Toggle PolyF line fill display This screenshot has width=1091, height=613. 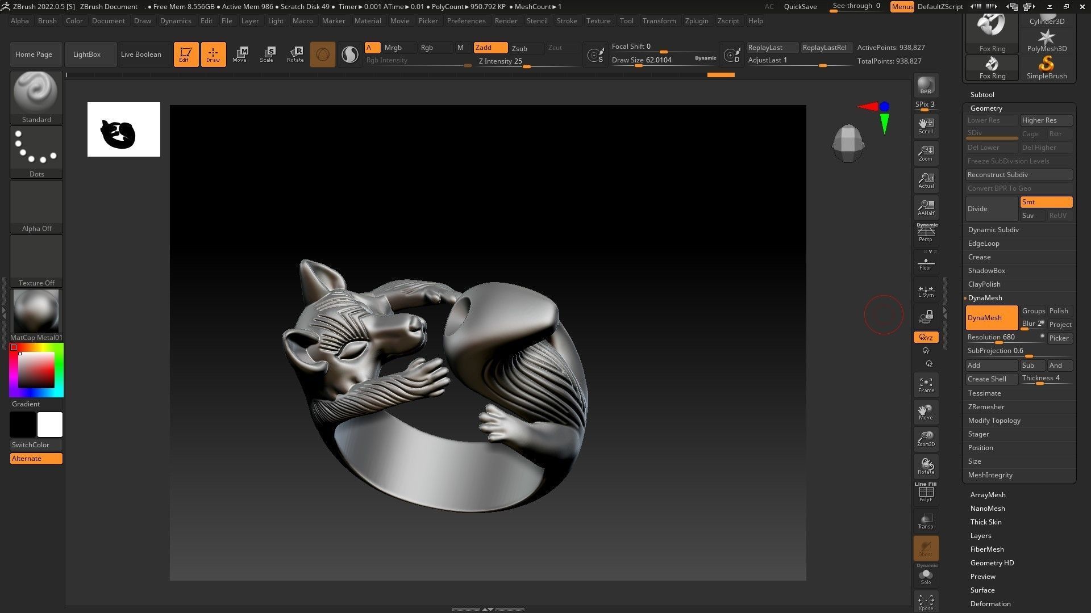point(926,492)
